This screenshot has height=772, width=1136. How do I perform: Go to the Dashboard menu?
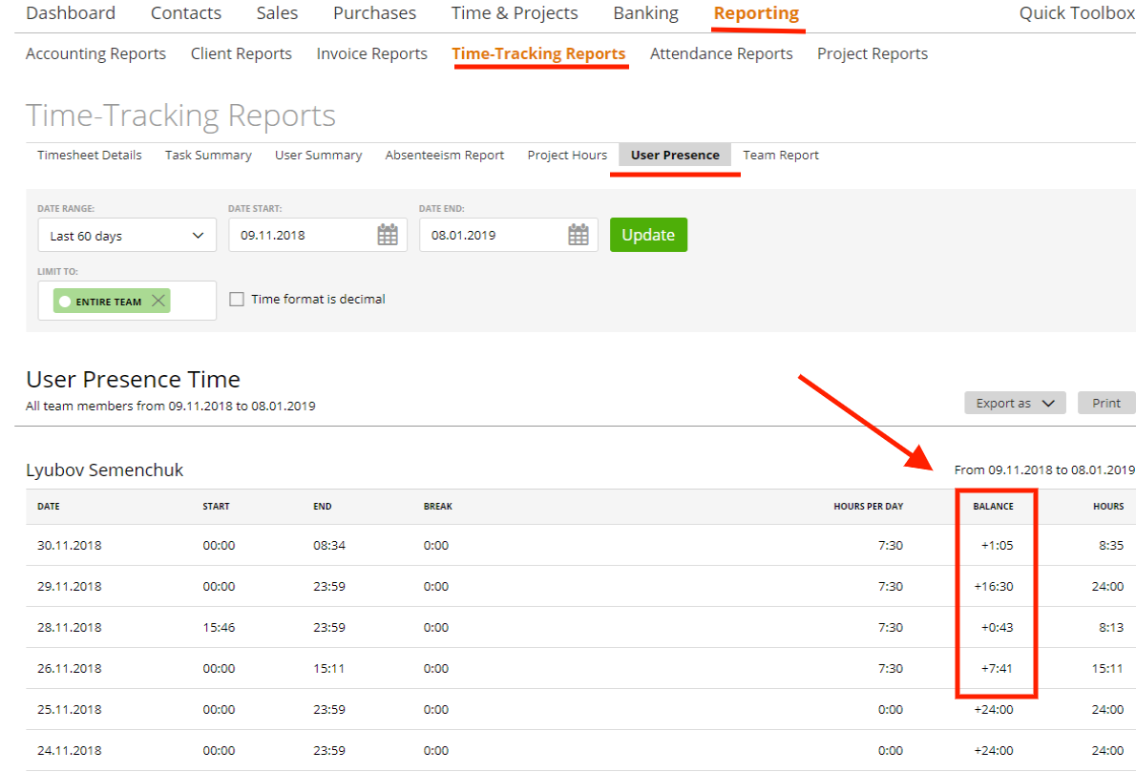(71, 12)
